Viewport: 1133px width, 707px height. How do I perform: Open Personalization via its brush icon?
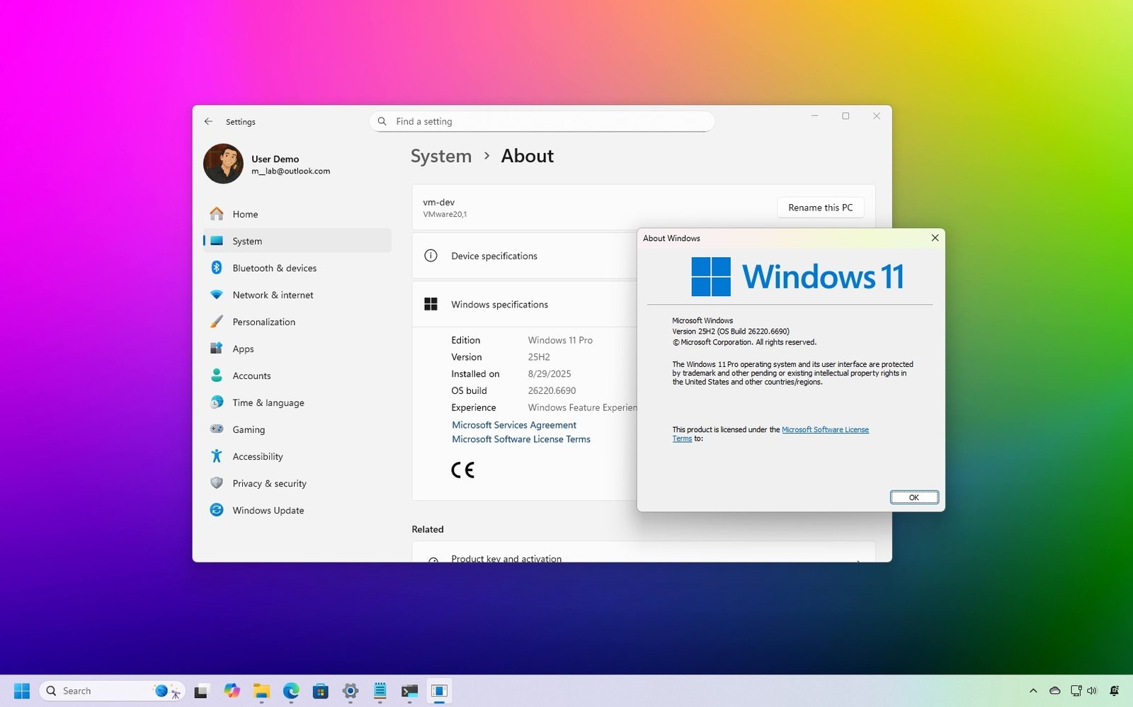[217, 322]
